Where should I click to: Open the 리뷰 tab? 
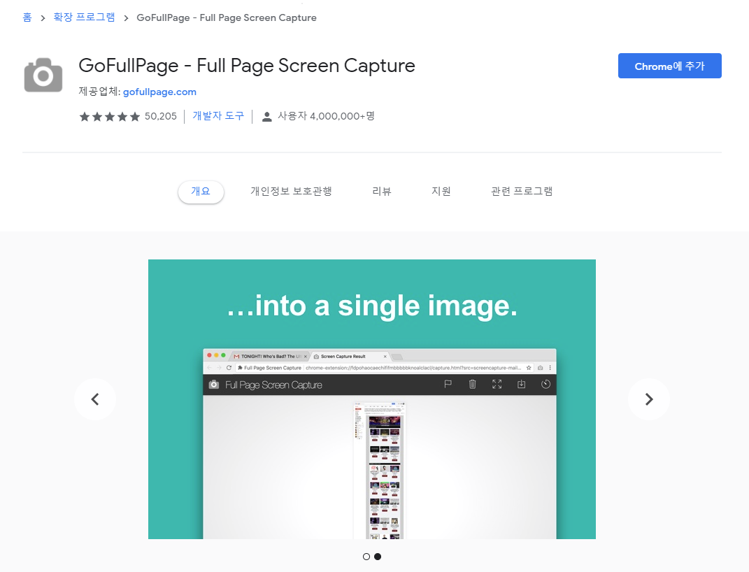pyautogui.click(x=382, y=192)
